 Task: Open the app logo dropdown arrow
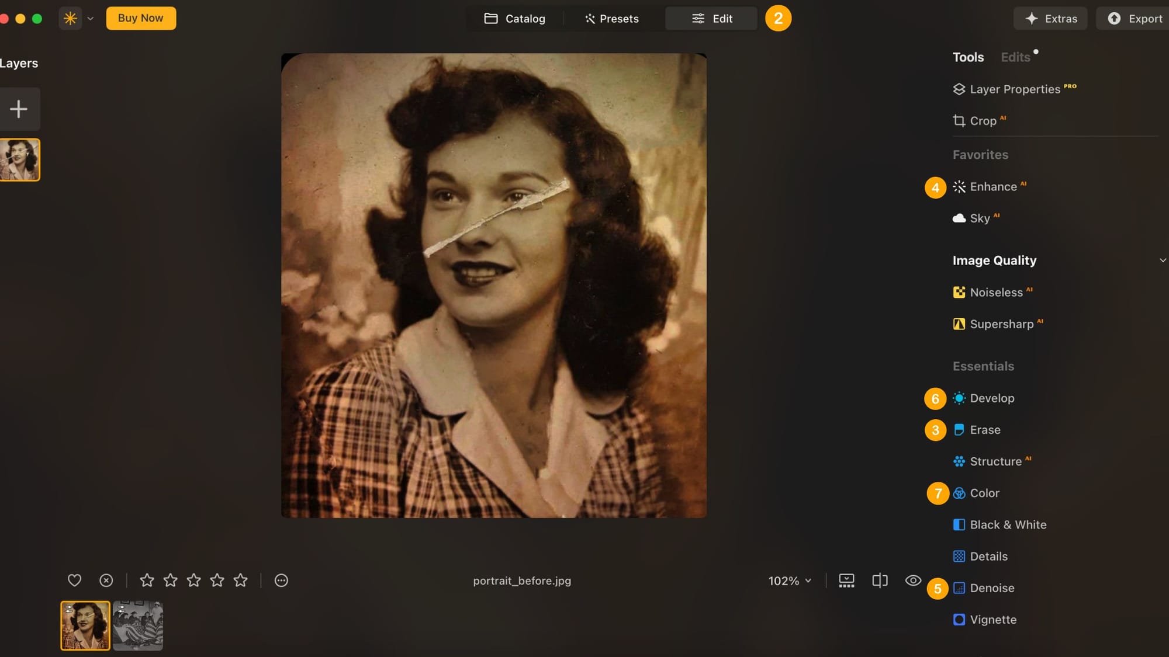coord(91,19)
